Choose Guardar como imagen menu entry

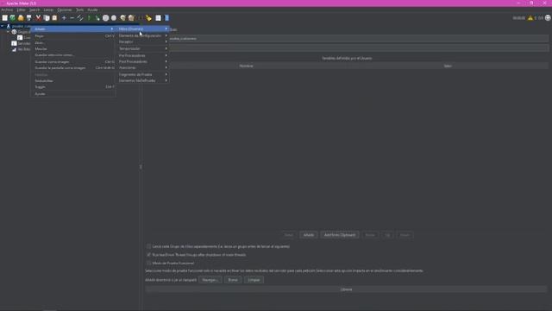pyautogui.click(x=73, y=61)
